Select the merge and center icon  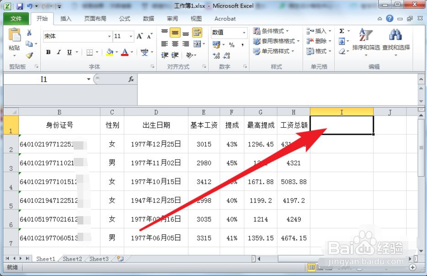(x=197, y=44)
